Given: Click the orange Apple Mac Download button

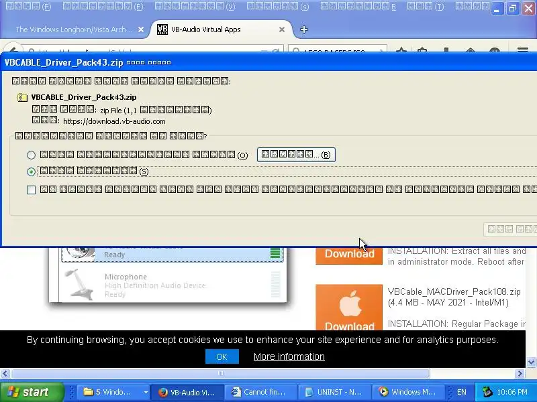Looking at the screenshot, I should 349,307.
